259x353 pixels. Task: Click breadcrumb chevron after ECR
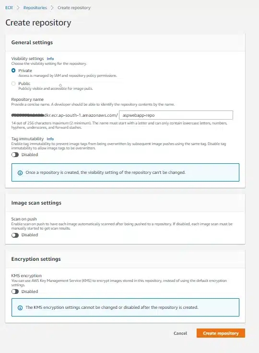click(18, 8)
